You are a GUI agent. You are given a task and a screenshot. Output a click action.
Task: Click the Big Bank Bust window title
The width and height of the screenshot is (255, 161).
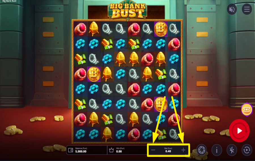(9, 1)
